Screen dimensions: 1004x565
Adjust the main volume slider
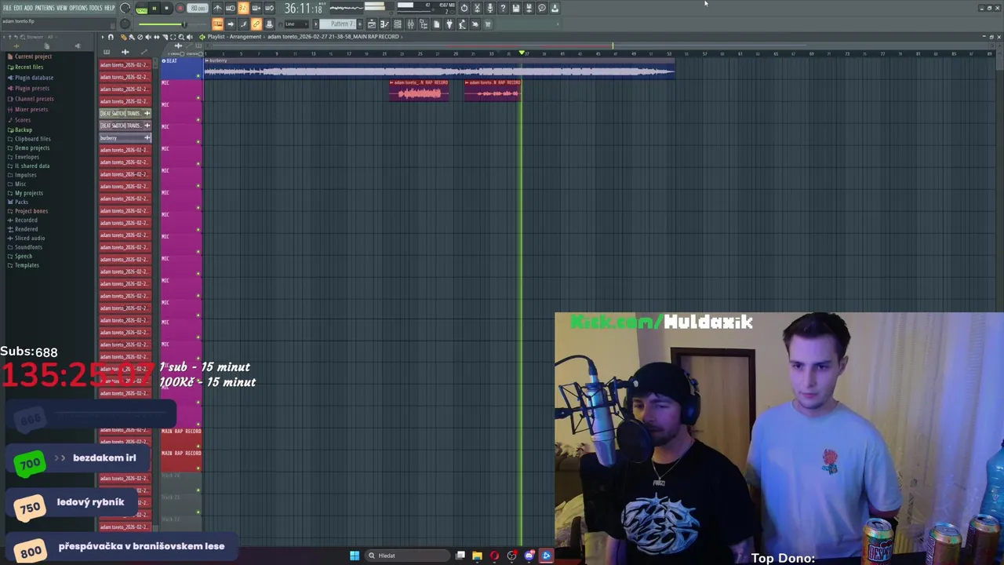point(173,24)
